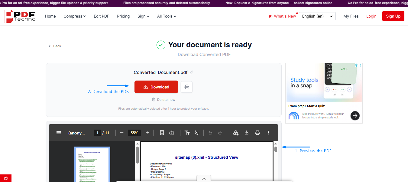Select the add text annotation tool
This screenshot has width=408, height=182.
[187, 133]
